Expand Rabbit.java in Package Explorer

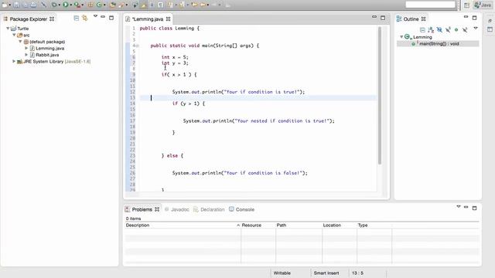[x=26, y=55]
